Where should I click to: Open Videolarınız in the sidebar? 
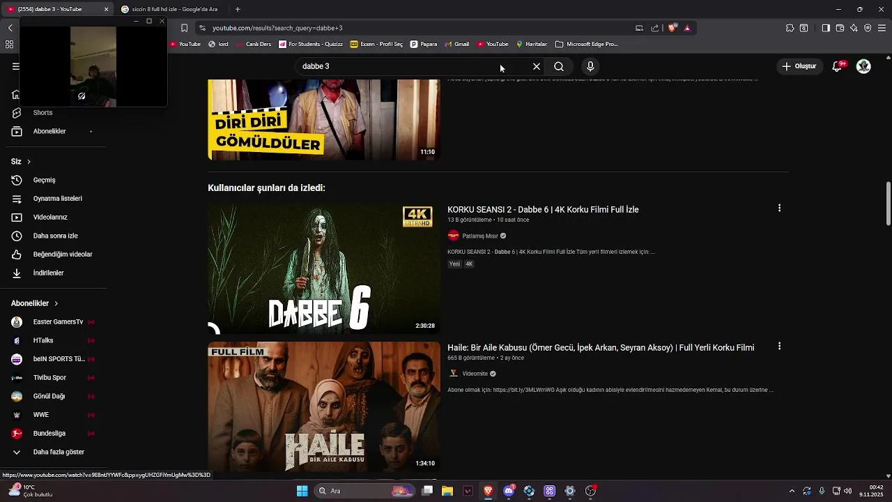click(x=50, y=217)
